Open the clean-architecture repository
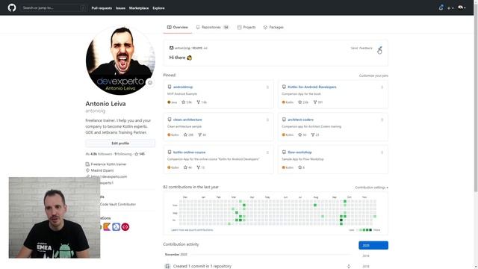478x269 pixels. tap(187, 120)
